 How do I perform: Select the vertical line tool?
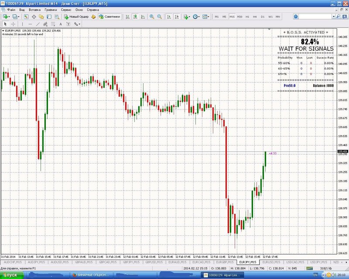coord(23,24)
